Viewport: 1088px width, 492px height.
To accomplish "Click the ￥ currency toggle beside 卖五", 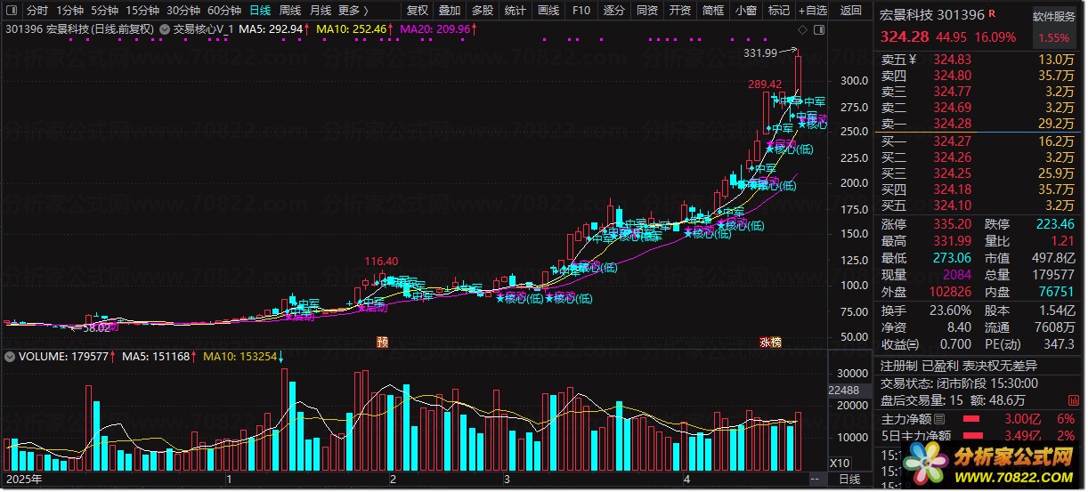I will click(x=912, y=60).
